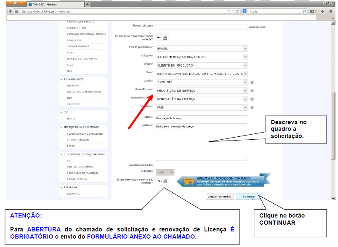The width and height of the screenshot is (338, 247).
Task: Reload the page with the refresh icon
Action: click(x=237, y=11)
